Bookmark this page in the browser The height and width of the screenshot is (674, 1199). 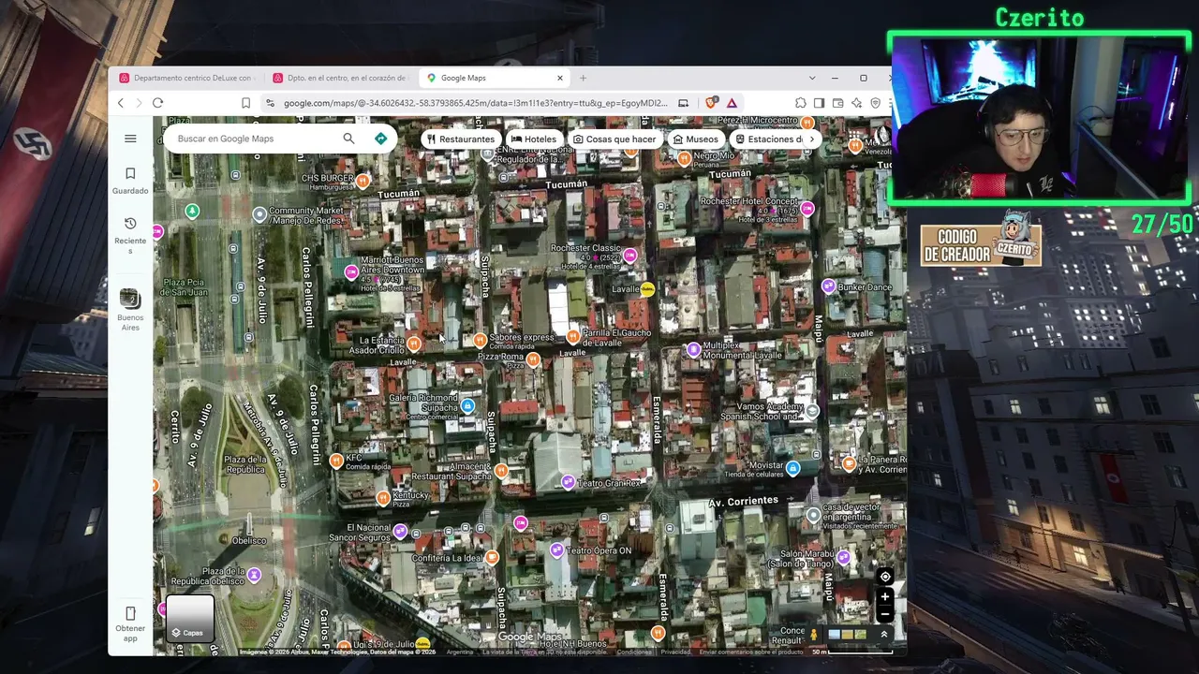[x=245, y=103]
